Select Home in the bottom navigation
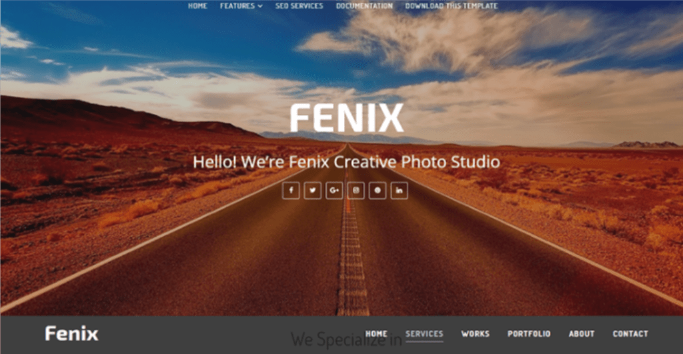Screen dimensions: 683x354 coord(376,333)
